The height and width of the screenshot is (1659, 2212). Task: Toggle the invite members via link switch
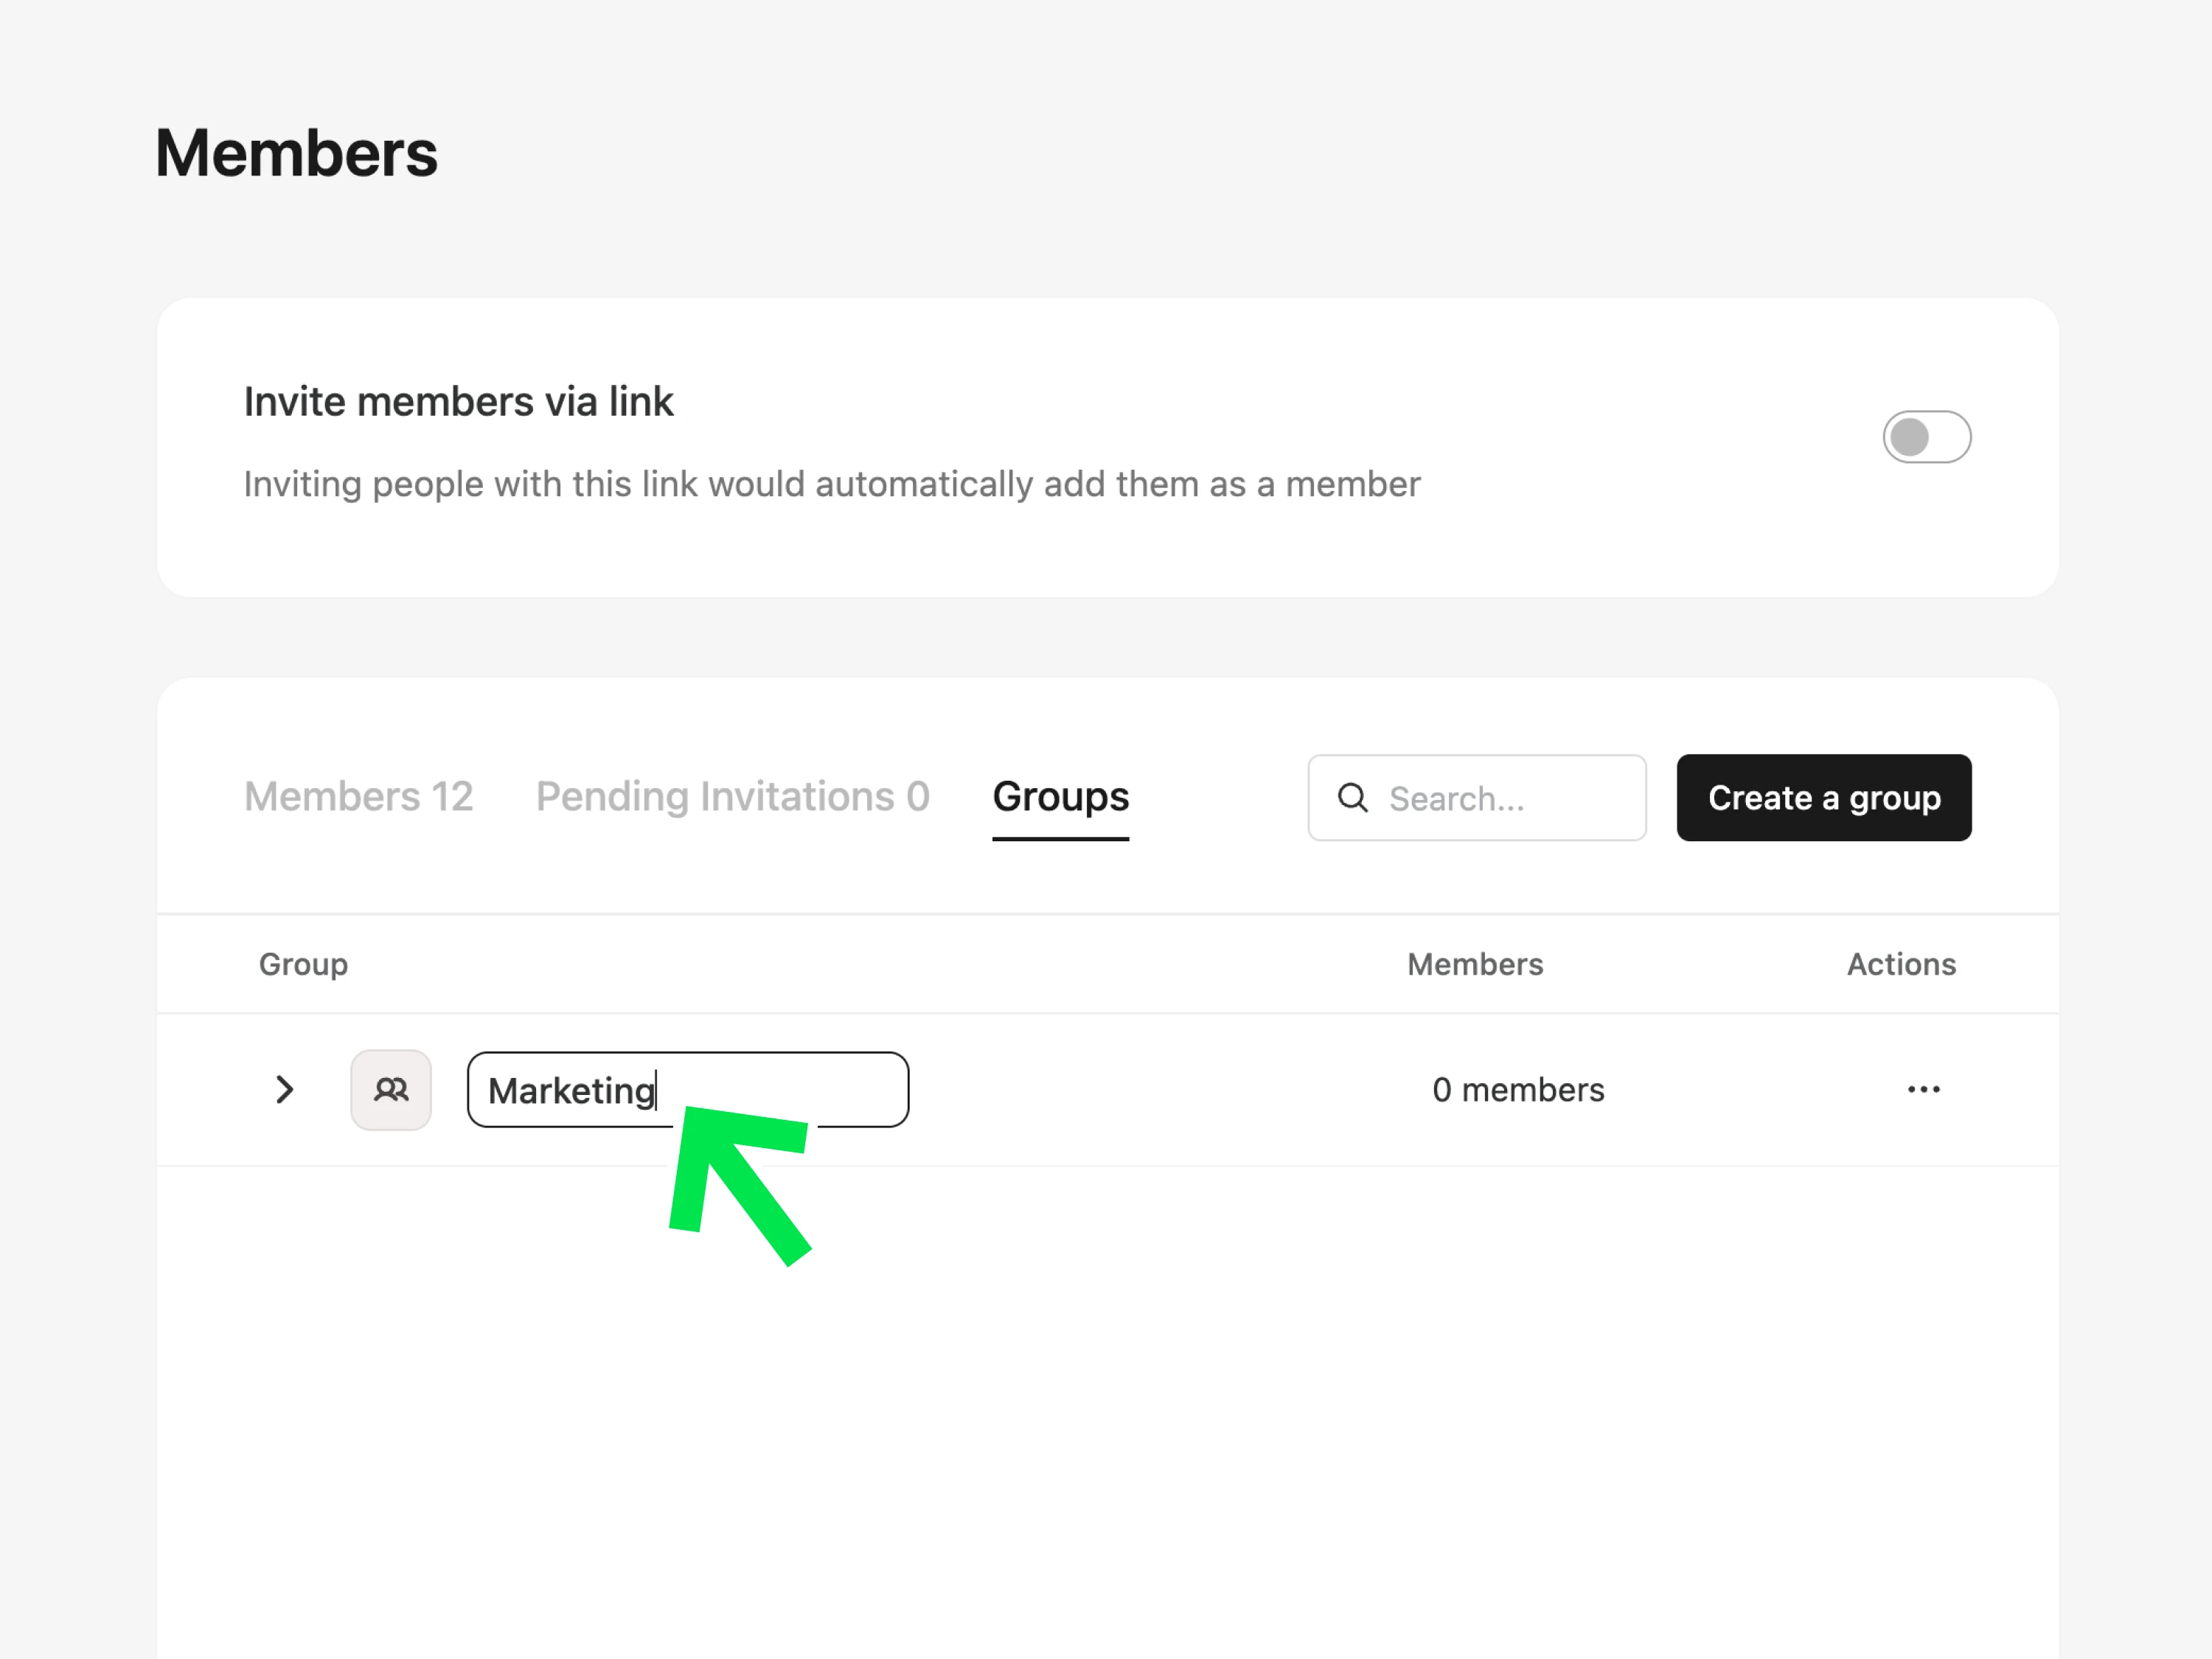pos(1926,437)
